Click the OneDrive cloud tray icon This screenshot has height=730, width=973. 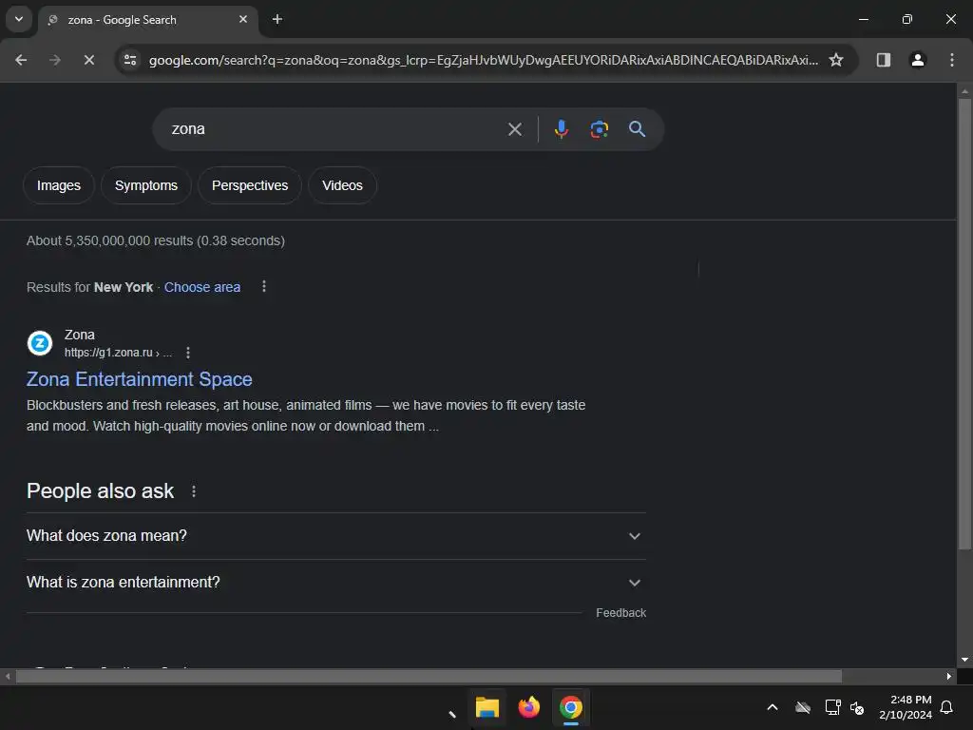pos(803,707)
